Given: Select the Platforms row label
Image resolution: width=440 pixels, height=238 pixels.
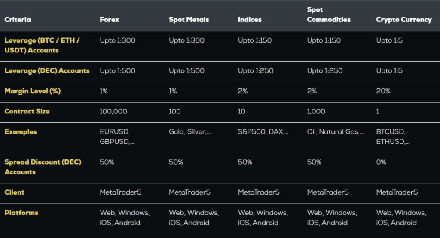Looking at the screenshot, I should [21, 213].
